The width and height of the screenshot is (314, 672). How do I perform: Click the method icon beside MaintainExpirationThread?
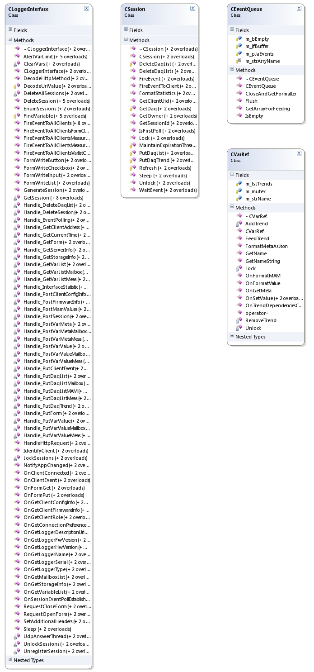tap(132, 146)
